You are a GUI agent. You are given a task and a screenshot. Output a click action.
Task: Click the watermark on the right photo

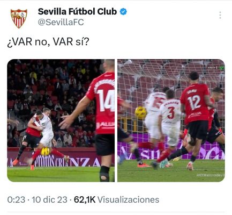click(211, 175)
